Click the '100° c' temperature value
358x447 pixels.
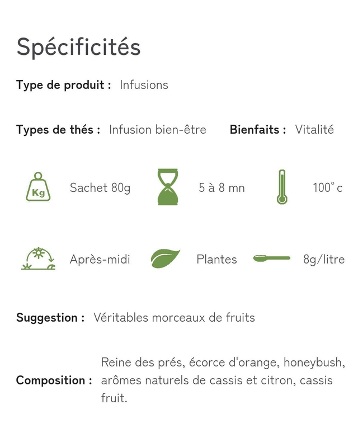click(327, 187)
